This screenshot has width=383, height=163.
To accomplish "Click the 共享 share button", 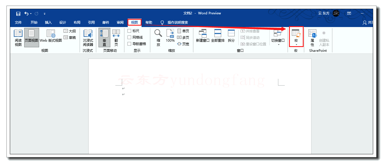I will pos(368,23).
